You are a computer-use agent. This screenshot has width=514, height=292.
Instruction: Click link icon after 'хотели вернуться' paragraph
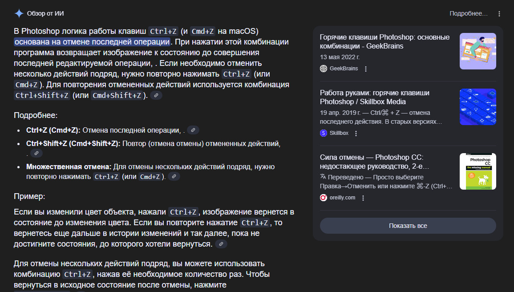pos(221,244)
